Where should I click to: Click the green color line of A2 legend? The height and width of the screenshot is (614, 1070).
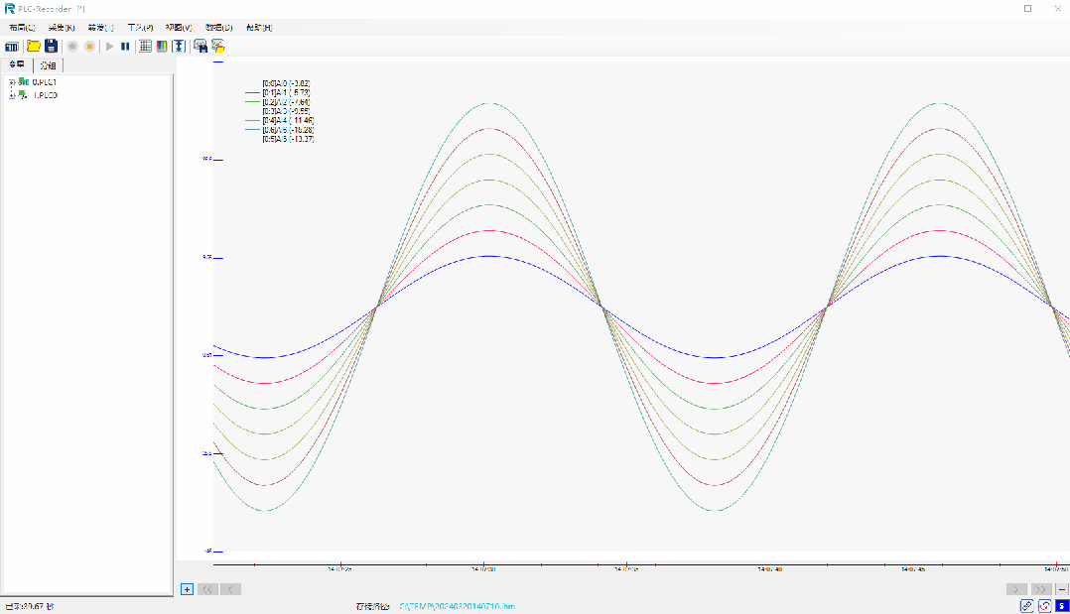point(252,102)
